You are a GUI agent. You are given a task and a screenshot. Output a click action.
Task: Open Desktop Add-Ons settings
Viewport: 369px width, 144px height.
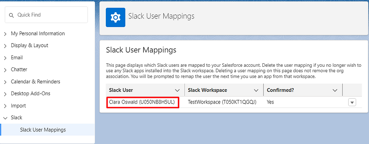30,94
